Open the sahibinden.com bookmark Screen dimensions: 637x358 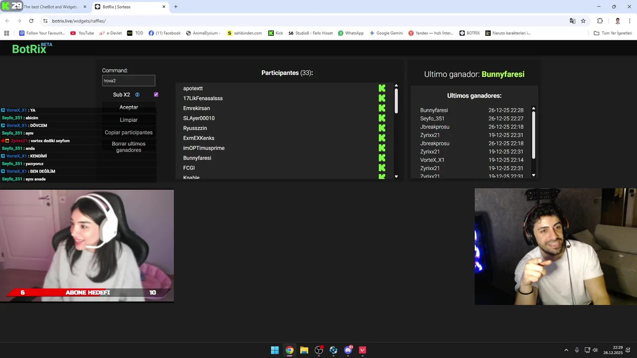244,33
